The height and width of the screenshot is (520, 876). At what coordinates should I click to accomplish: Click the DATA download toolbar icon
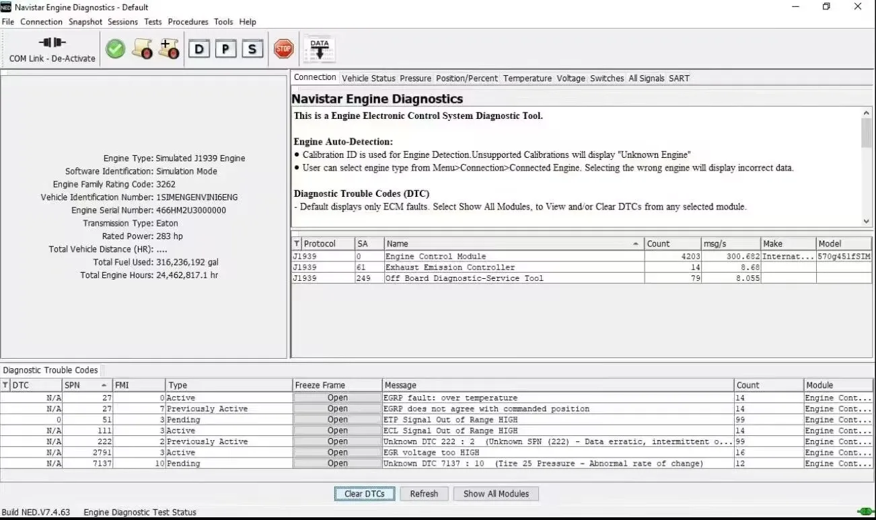[319, 48]
